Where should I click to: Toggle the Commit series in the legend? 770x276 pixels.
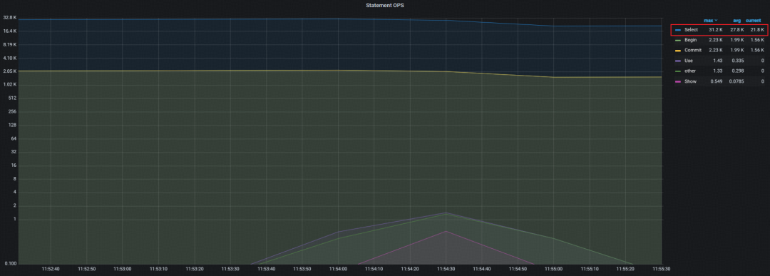[x=693, y=50]
